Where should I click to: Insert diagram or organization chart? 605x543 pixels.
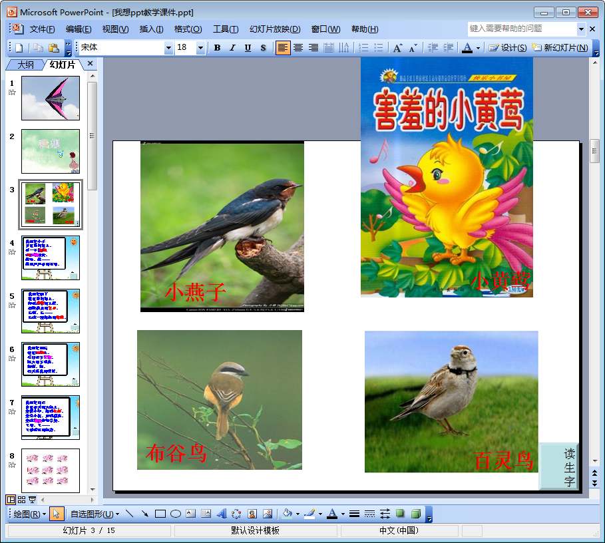[236, 514]
